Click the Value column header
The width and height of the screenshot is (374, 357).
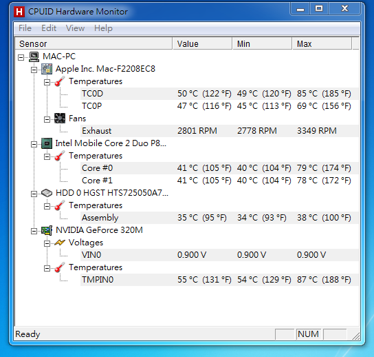click(202, 43)
